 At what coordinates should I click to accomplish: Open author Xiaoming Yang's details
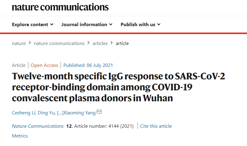coord(79,113)
